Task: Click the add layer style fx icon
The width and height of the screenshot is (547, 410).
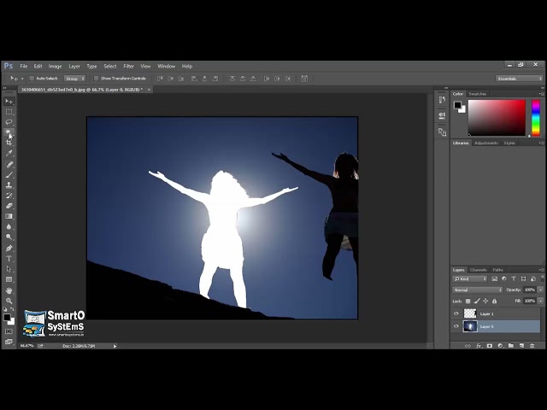Action: click(479, 345)
